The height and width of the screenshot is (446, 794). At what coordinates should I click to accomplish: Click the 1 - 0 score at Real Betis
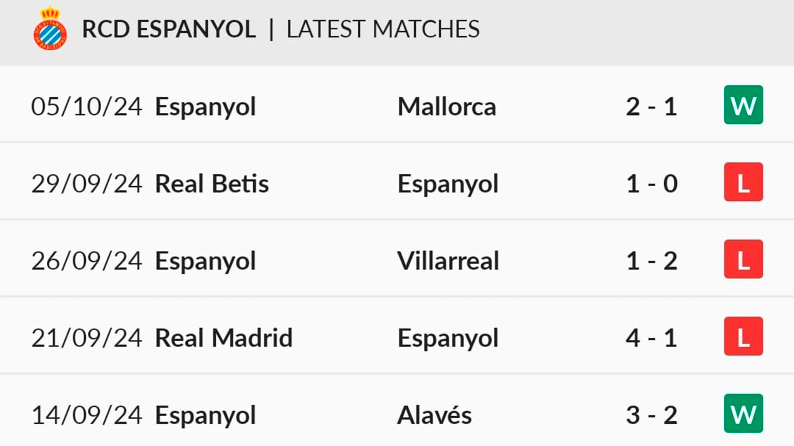tap(652, 184)
